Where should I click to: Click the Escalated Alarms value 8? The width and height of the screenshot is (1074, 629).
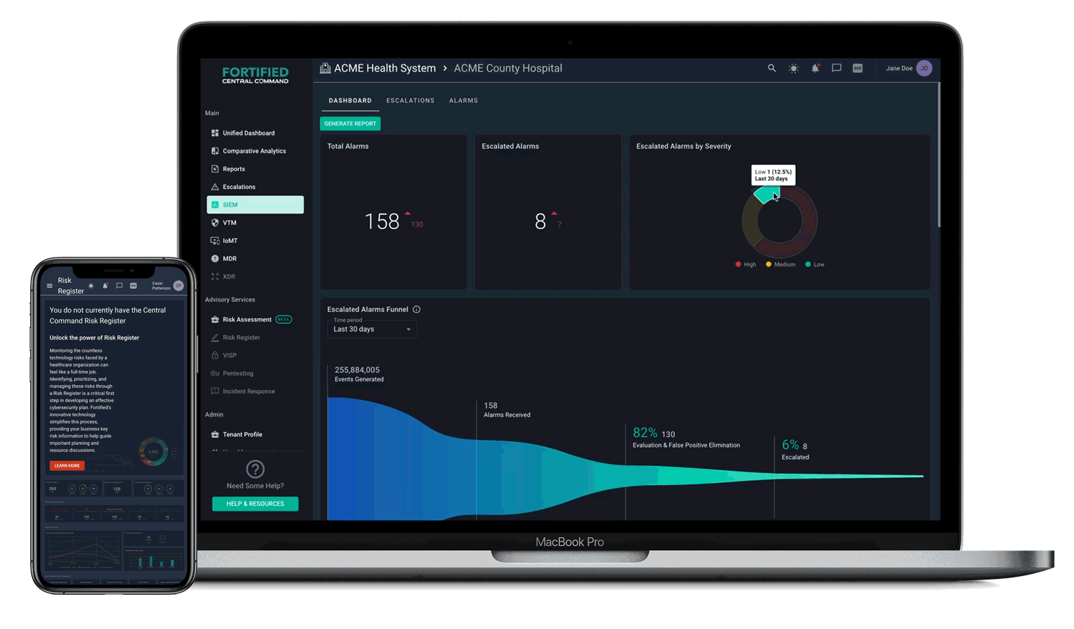(540, 222)
